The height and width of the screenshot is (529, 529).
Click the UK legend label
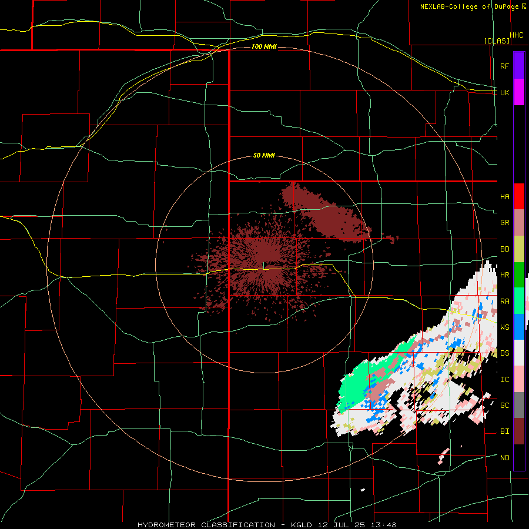pyautogui.click(x=504, y=92)
